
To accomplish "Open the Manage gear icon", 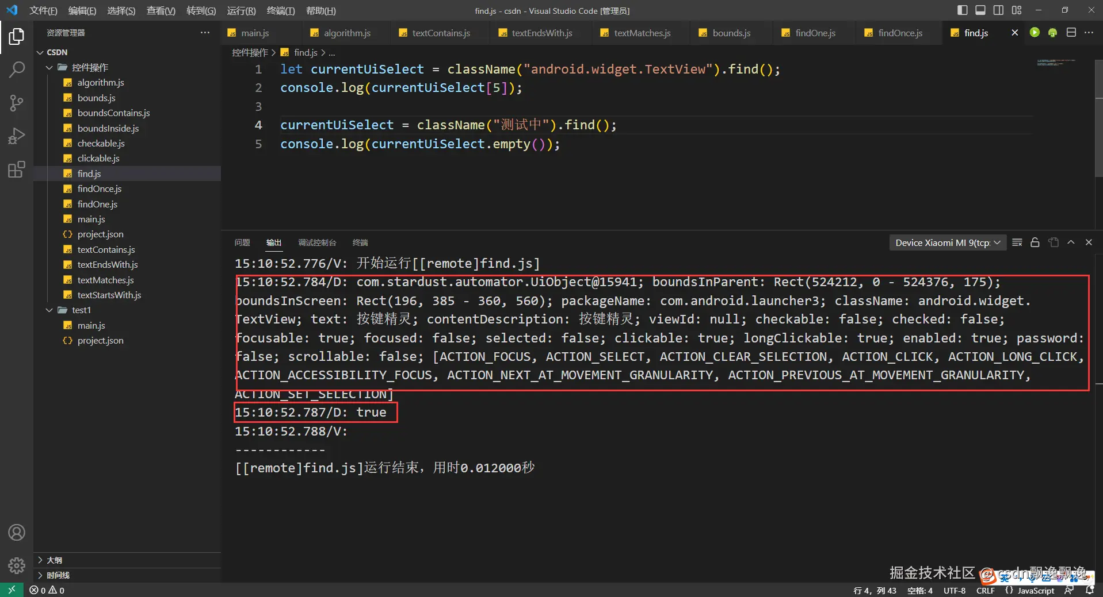I will 17,565.
